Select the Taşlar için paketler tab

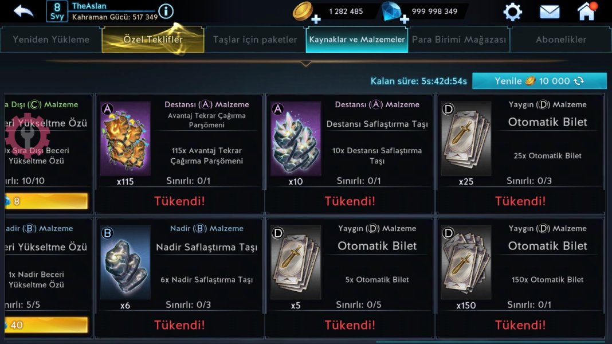[x=255, y=40]
